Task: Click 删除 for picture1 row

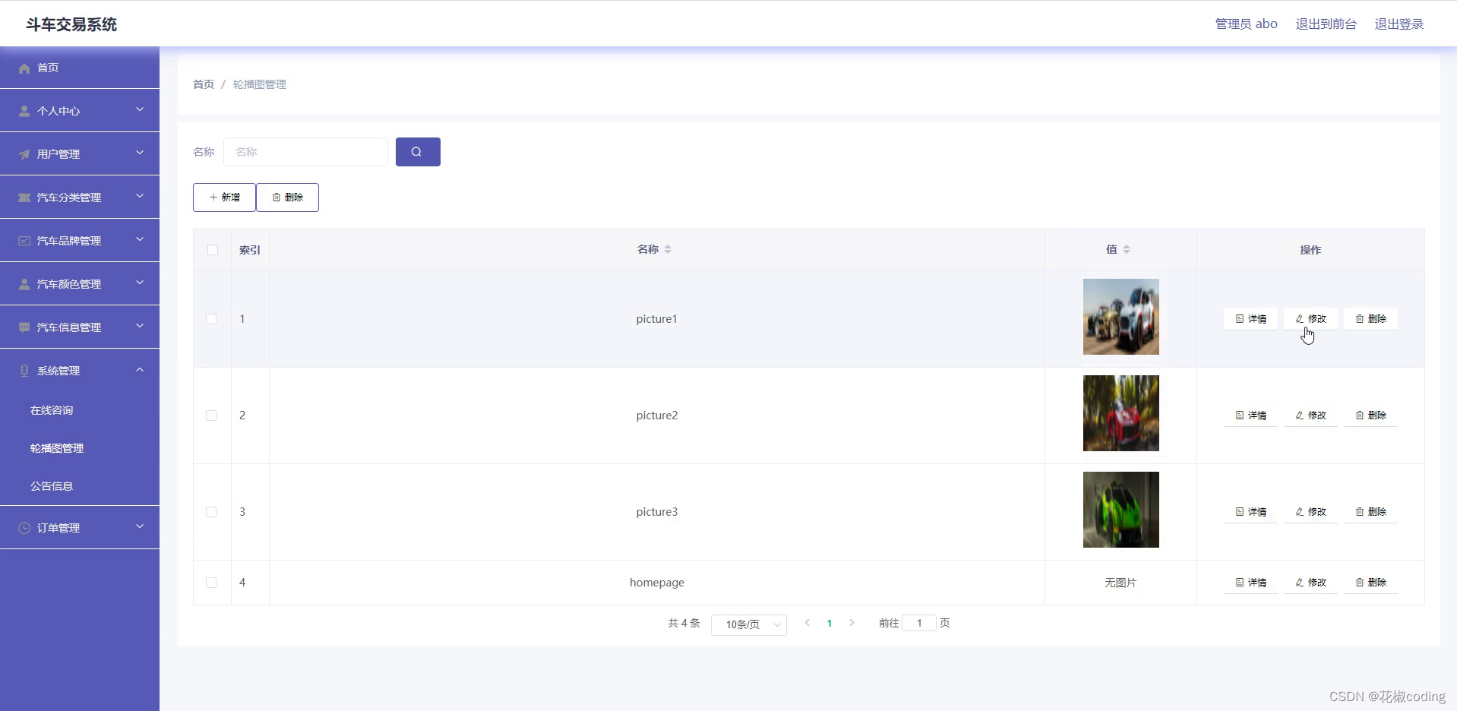Action: point(1370,319)
